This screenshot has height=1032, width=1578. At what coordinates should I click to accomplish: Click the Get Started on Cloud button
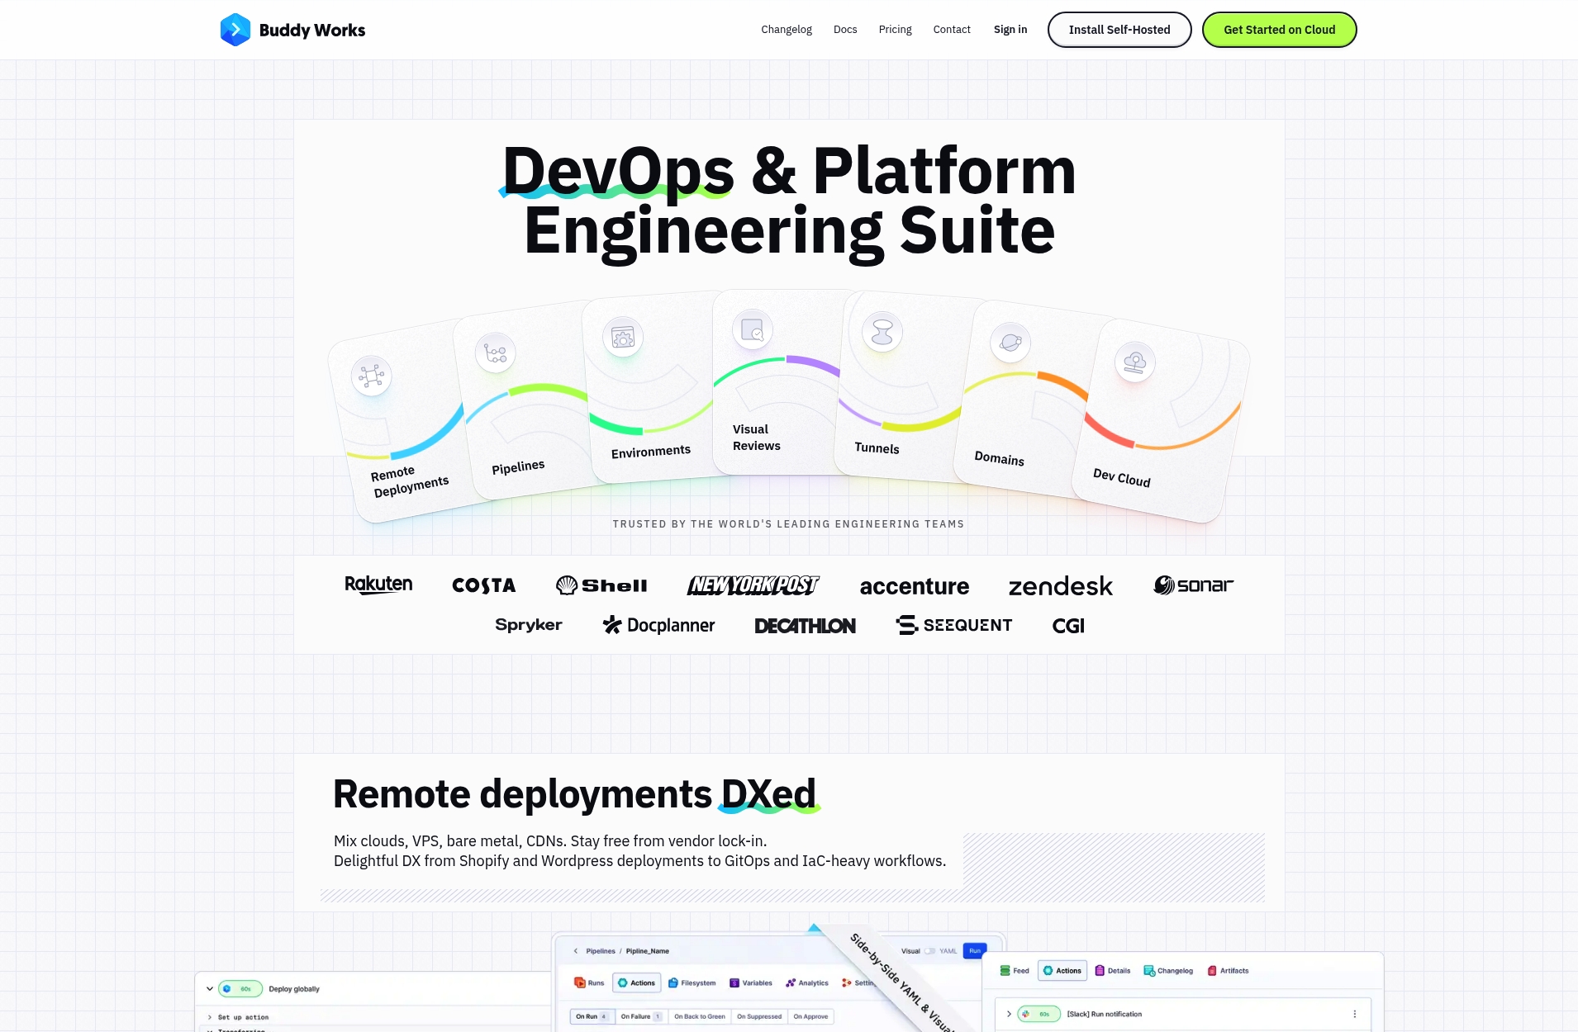pos(1279,30)
